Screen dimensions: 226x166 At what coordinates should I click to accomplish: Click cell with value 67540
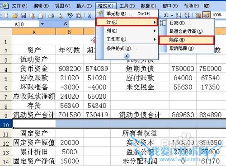point(210,78)
